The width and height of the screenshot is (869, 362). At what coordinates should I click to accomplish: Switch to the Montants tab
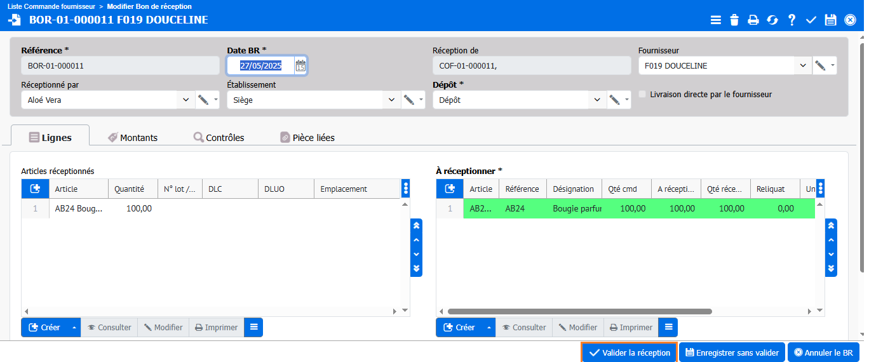[133, 137]
